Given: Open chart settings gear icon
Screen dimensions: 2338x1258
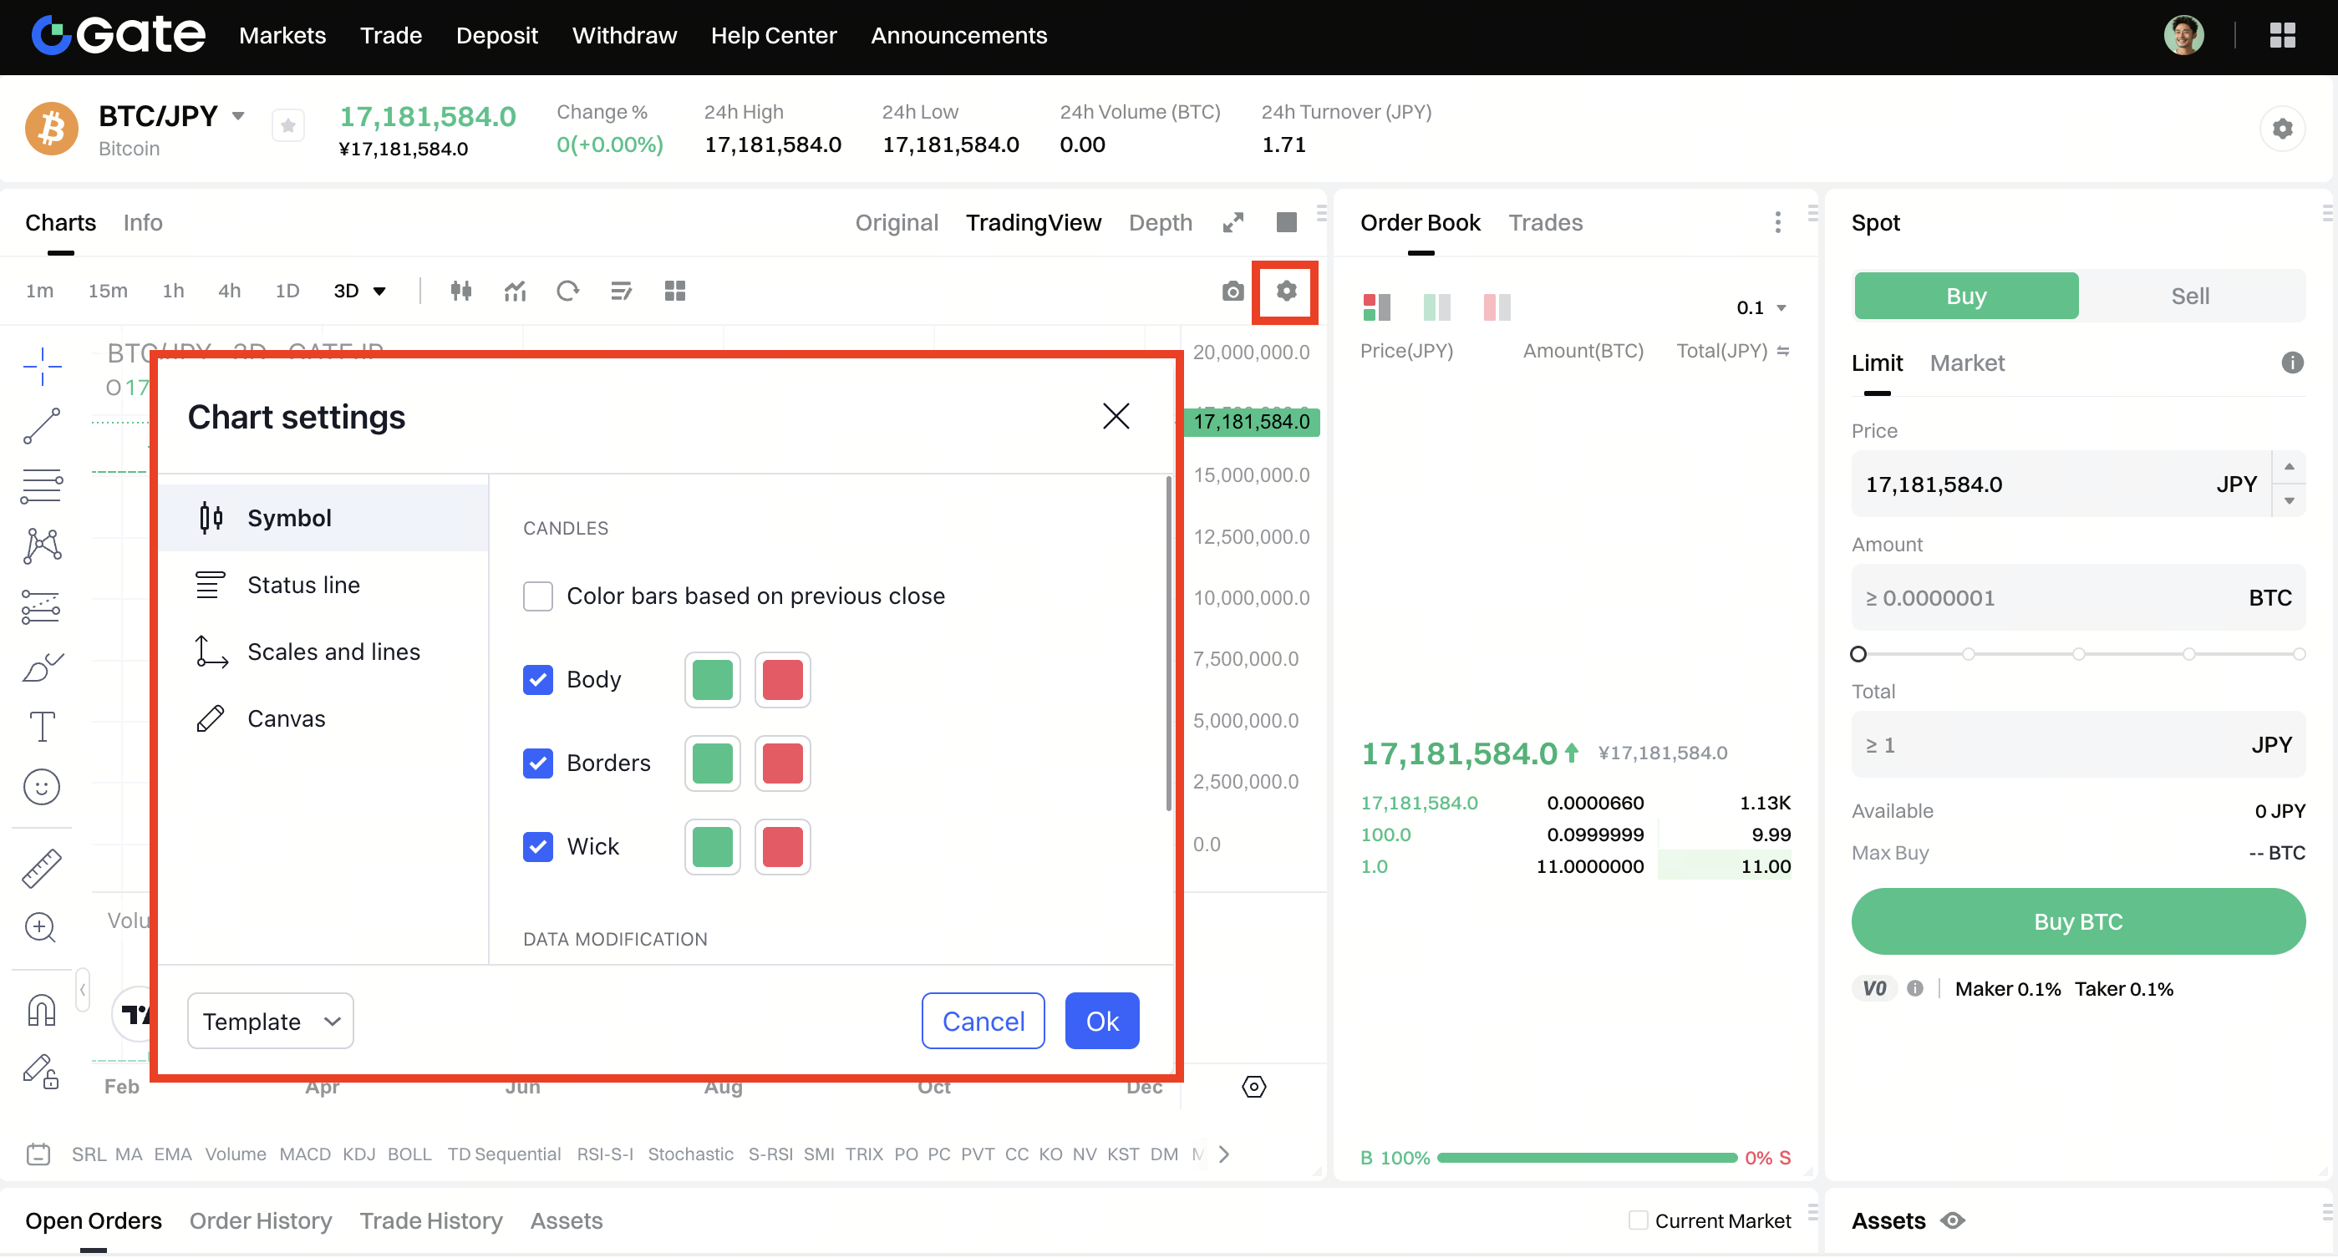Looking at the screenshot, I should 1285,292.
